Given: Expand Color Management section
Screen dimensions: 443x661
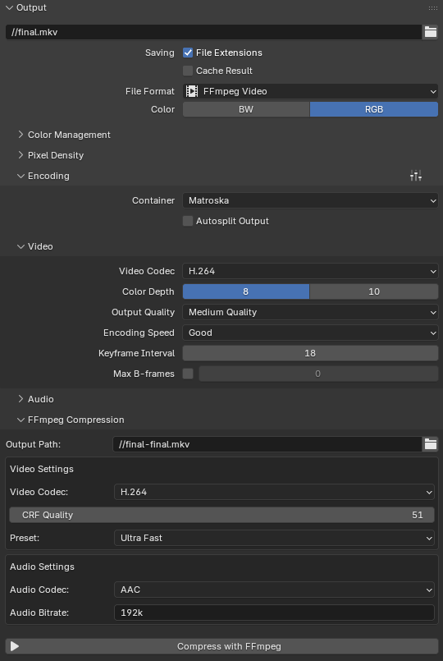Looking at the screenshot, I should coord(21,135).
